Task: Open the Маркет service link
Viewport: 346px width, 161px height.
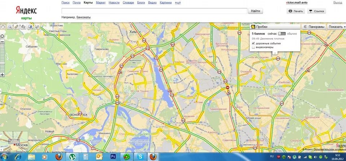Action: click(101, 3)
